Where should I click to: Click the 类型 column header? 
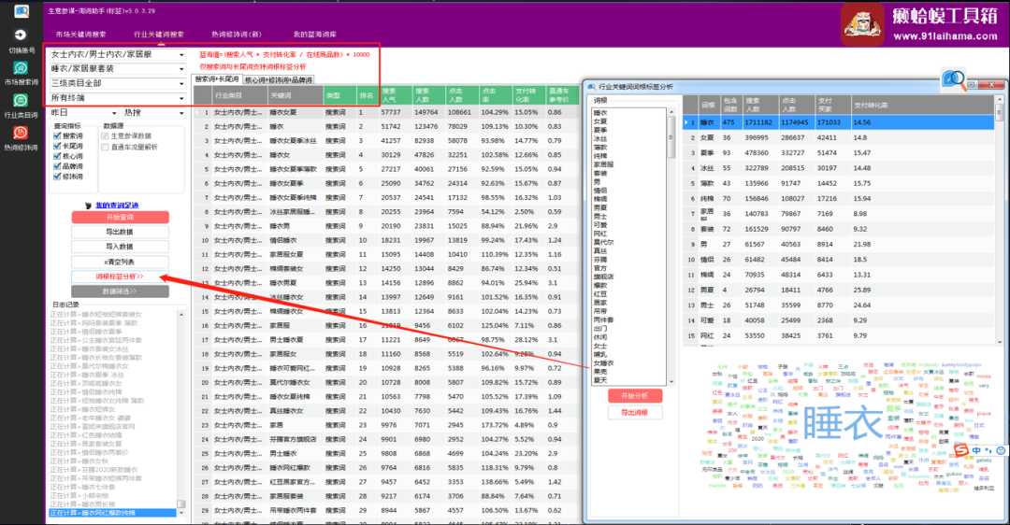click(339, 95)
